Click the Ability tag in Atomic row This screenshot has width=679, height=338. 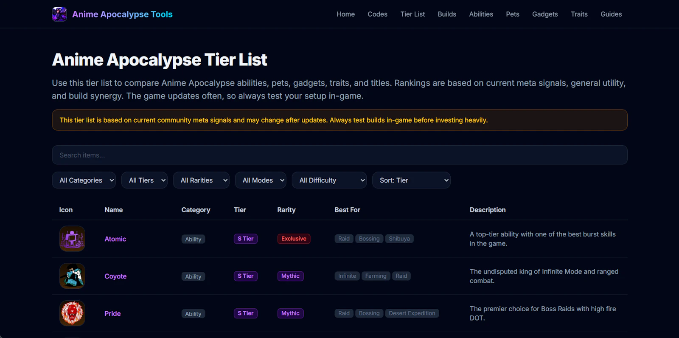click(x=193, y=239)
